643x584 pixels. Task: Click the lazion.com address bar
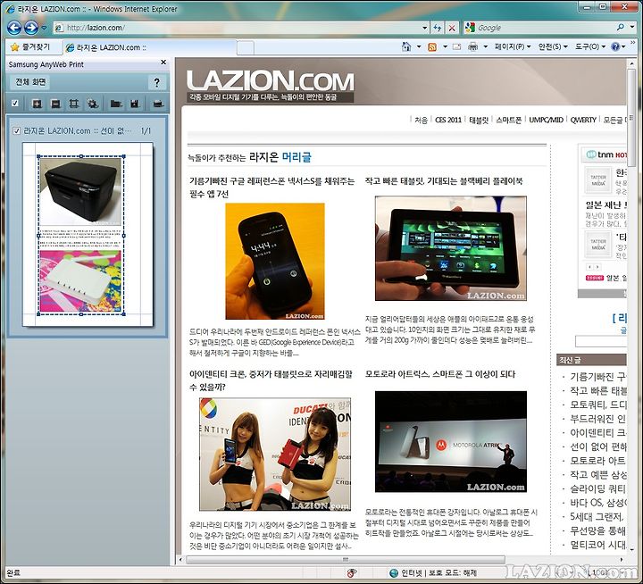point(238,28)
